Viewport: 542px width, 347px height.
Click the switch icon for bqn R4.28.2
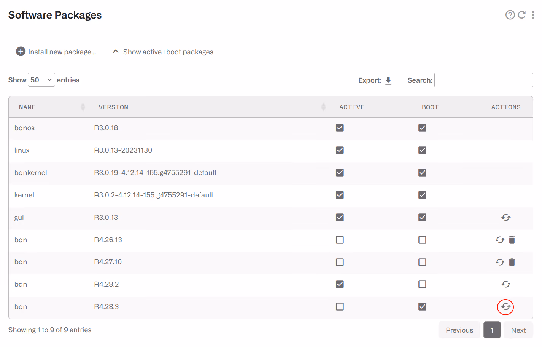pos(506,284)
